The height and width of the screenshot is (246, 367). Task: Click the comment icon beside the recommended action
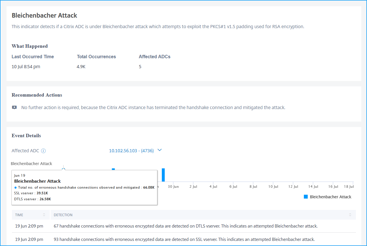point(14,108)
